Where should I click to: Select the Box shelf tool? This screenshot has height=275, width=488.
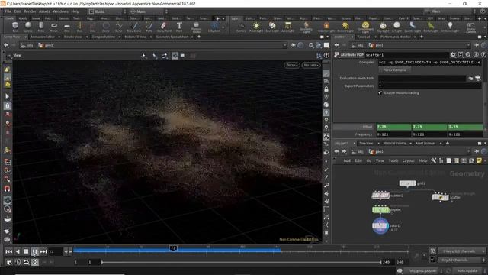15,27
